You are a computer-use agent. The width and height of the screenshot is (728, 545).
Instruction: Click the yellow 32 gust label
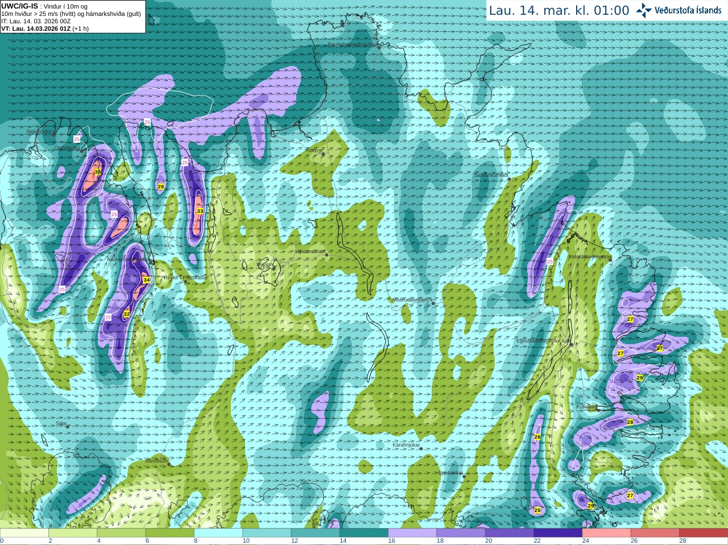127,314
